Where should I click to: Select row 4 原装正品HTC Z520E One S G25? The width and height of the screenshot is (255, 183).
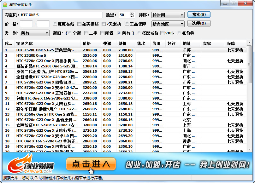pos(125,66)
